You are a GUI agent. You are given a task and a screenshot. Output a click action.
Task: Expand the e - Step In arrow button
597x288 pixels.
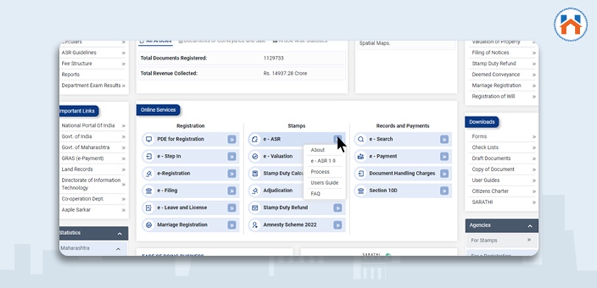(231, 156)
